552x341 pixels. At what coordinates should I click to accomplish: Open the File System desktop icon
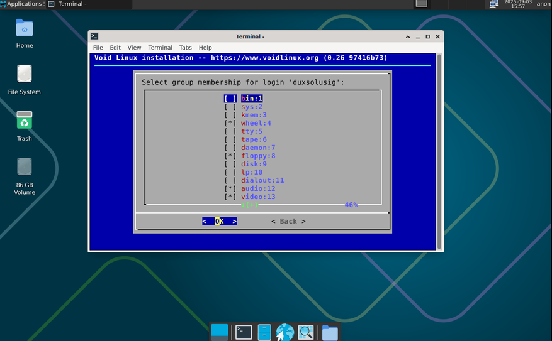(x=25, y=80)
